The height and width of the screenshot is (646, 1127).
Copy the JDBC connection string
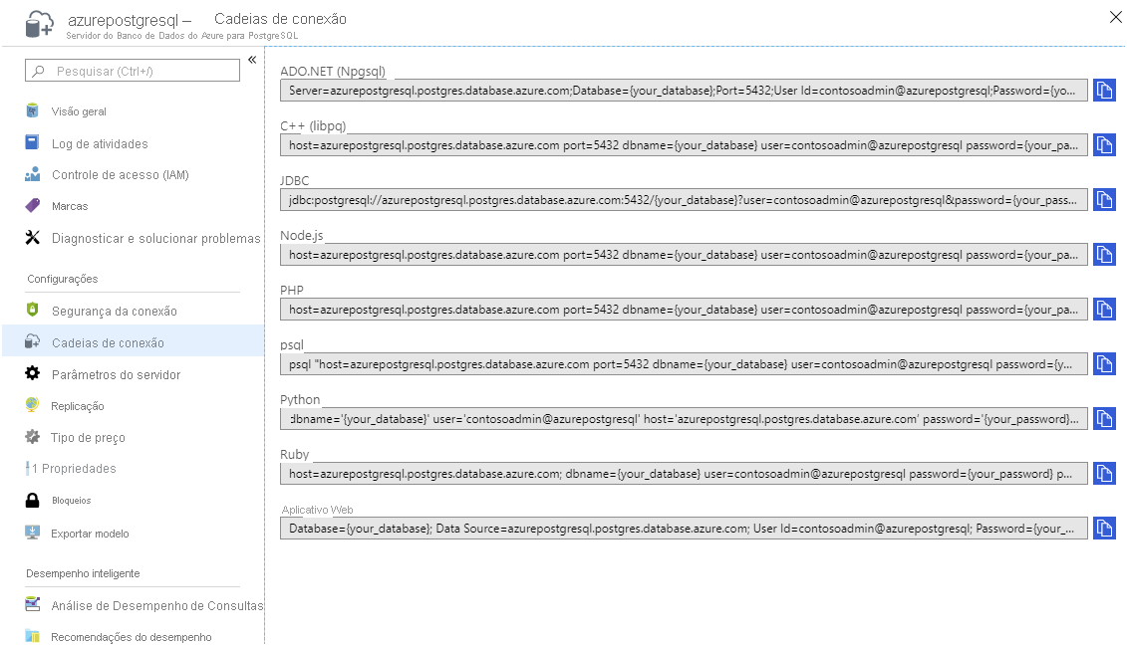[1104, 199]
